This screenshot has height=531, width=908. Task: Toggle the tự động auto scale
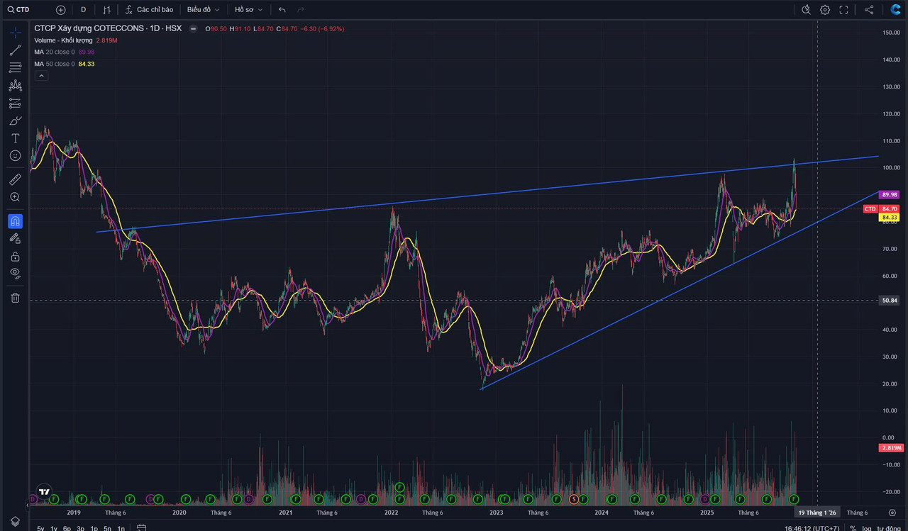(x=889, y=528)
